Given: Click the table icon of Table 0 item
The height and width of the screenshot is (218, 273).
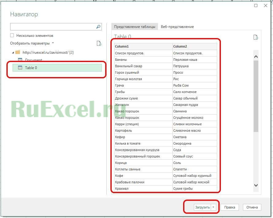Looking at the screenshot, I should click(20, 68).
